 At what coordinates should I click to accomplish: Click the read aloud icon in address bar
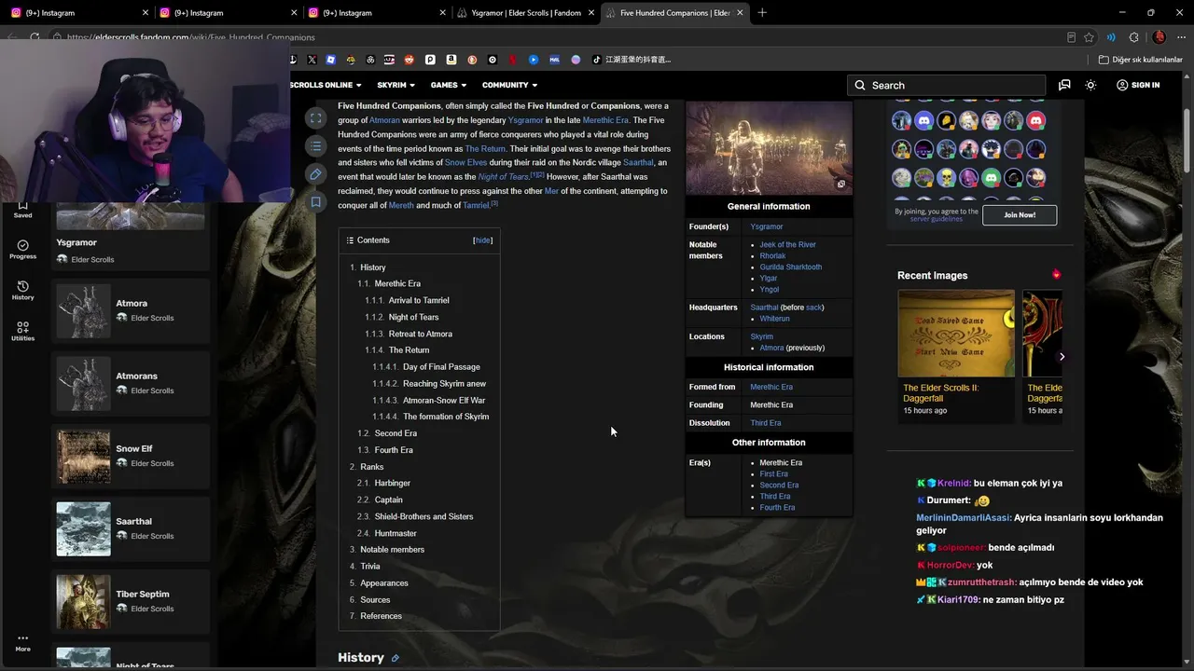[1111, 37]
